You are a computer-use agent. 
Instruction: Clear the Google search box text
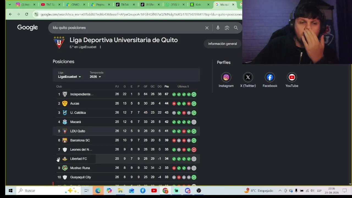[207, 28]
